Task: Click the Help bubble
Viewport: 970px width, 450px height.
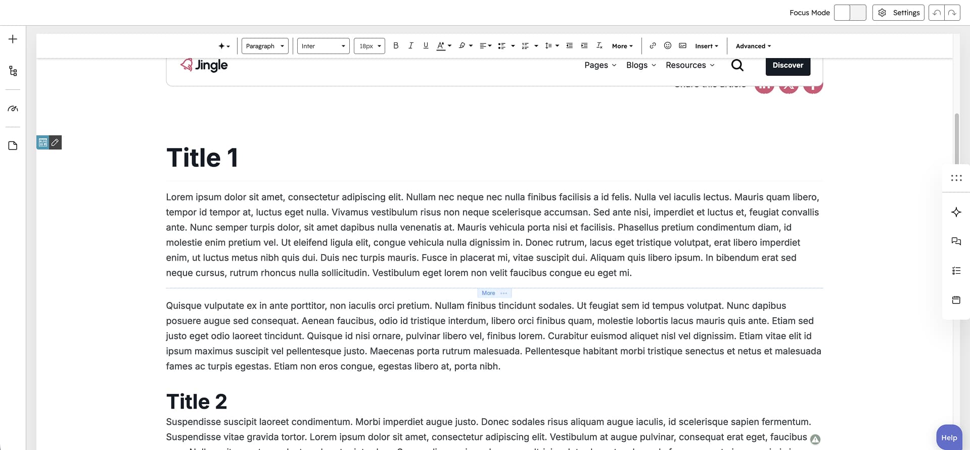Action: [949, 437]
